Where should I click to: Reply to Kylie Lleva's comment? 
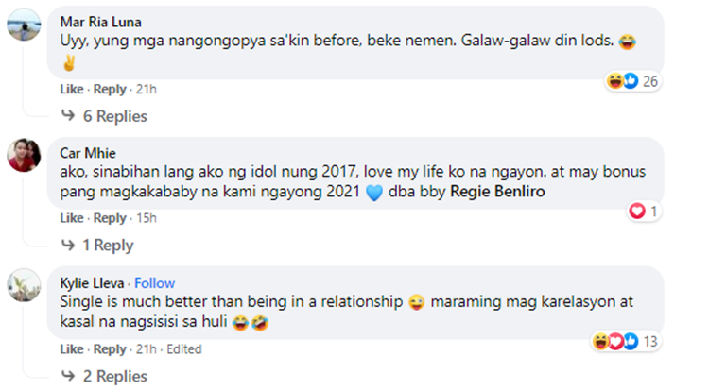tap(110, 348)
